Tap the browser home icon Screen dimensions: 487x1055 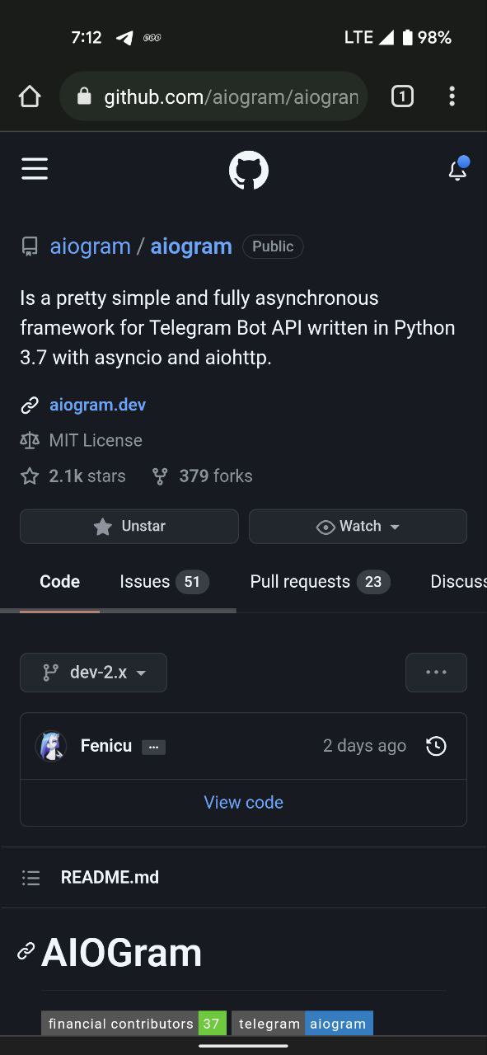(30, 96)
